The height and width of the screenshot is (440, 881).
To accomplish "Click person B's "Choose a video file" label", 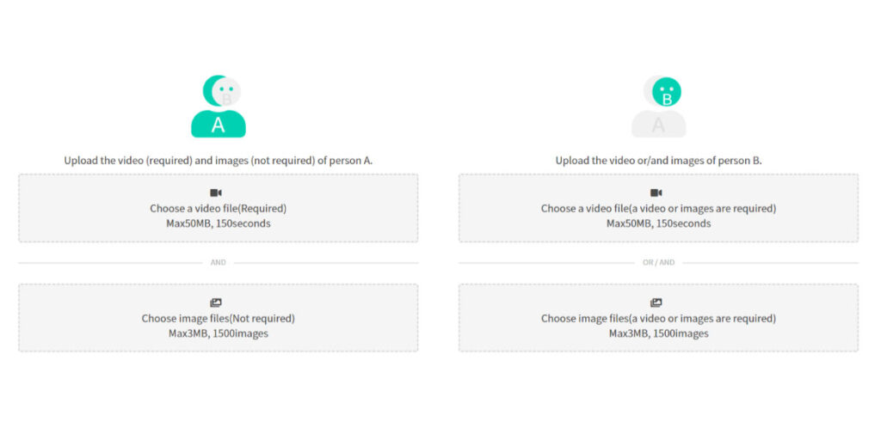I will (658, 209).
